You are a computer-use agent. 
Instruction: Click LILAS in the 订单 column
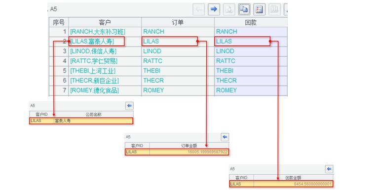point(178,41)
